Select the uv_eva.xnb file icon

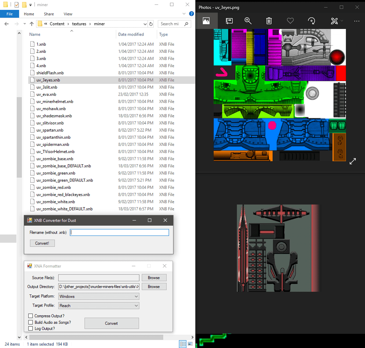32,94
